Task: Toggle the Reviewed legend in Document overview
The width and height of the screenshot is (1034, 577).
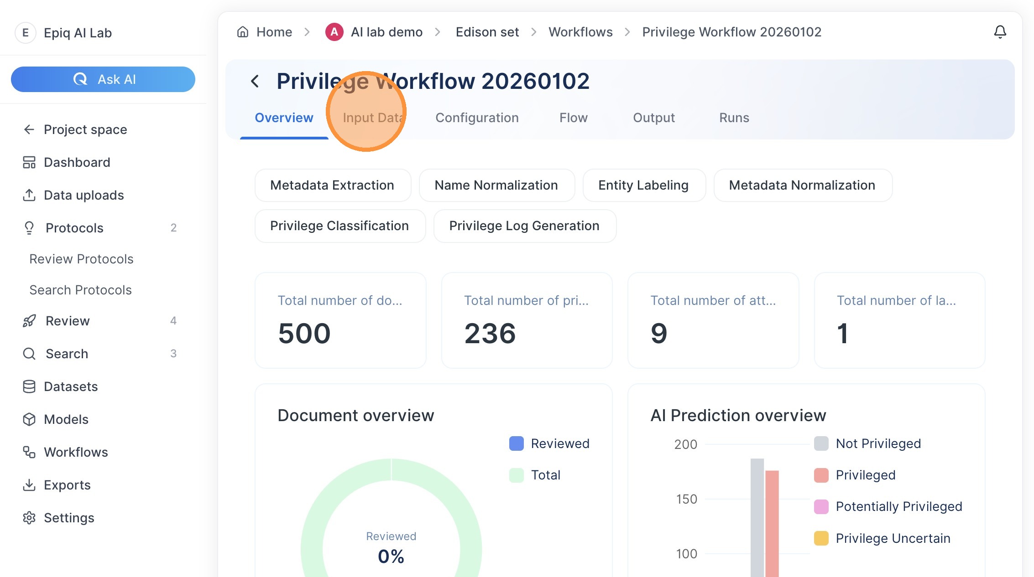Action: [549, 443]
